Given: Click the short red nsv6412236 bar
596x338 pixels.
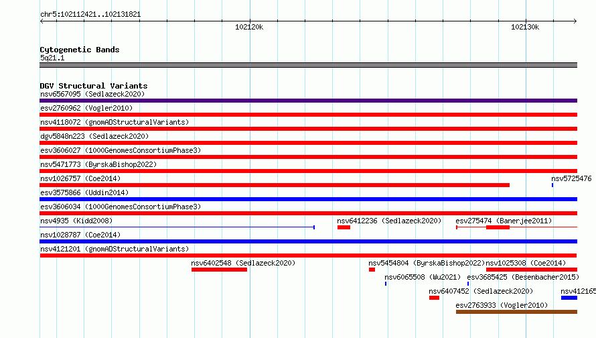Looking at the screenshot, I should pyautogui.click(x=344, y=227).
